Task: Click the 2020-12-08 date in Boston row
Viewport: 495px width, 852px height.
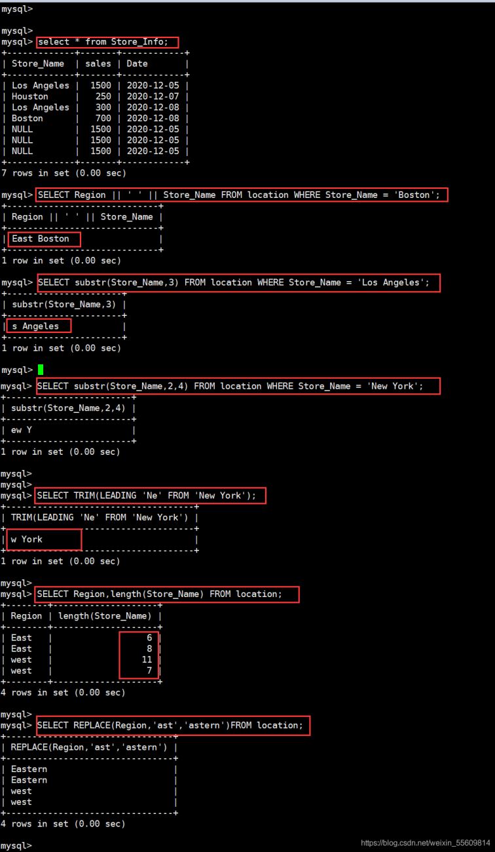Action: click(153, 119)
